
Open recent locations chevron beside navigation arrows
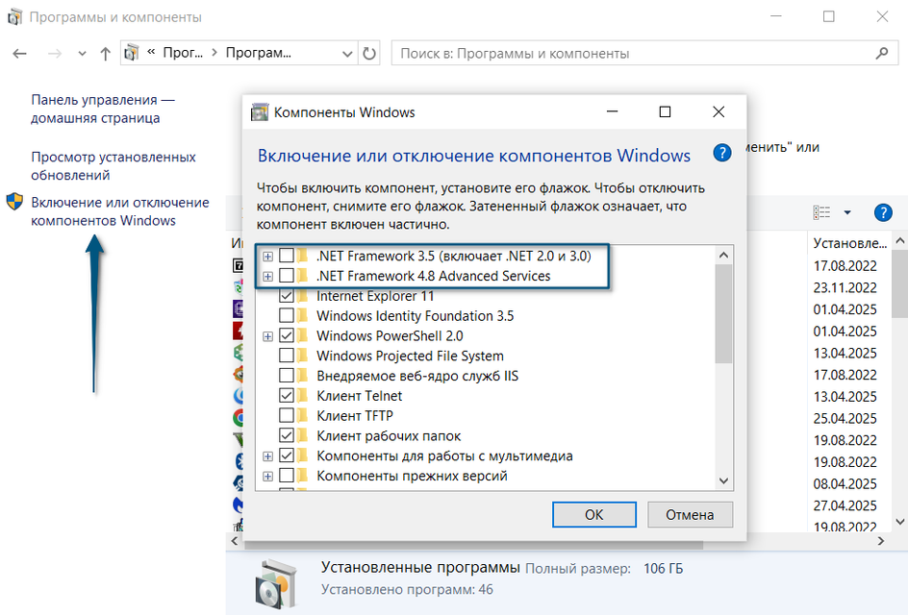[x=82, y=54]
